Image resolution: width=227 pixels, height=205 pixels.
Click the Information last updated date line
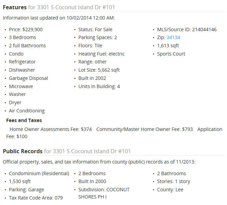(59, 18)
